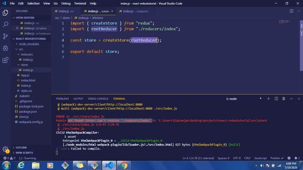Collapse the REACT-REDUXTUTORIAL folder section
The image size is (303, 170).
pos(31,39)
